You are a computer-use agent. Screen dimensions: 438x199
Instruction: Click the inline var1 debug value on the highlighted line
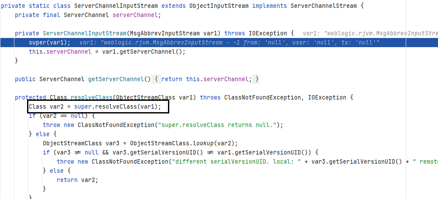229,43
